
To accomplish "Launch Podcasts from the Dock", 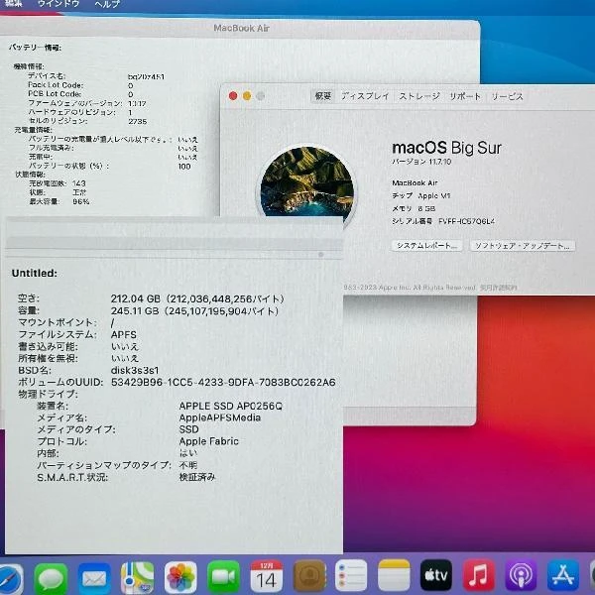I will pyautogui.click(x=521, y=575).
